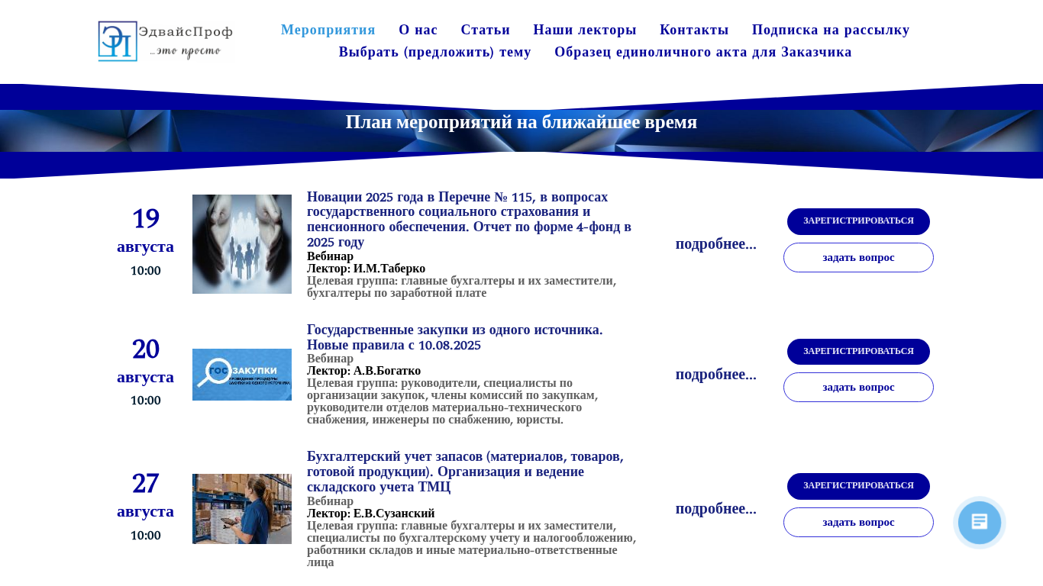Ask a question about 27 августа webinar
1043x586 pixels.
[858, 523]
